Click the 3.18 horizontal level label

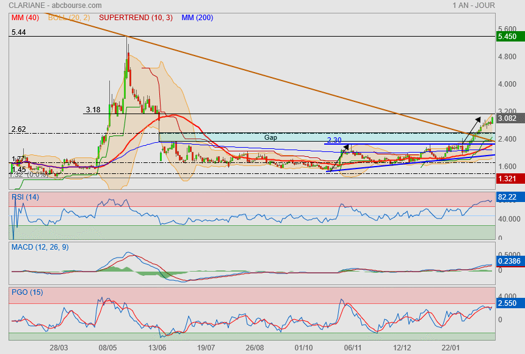(93, 110)
